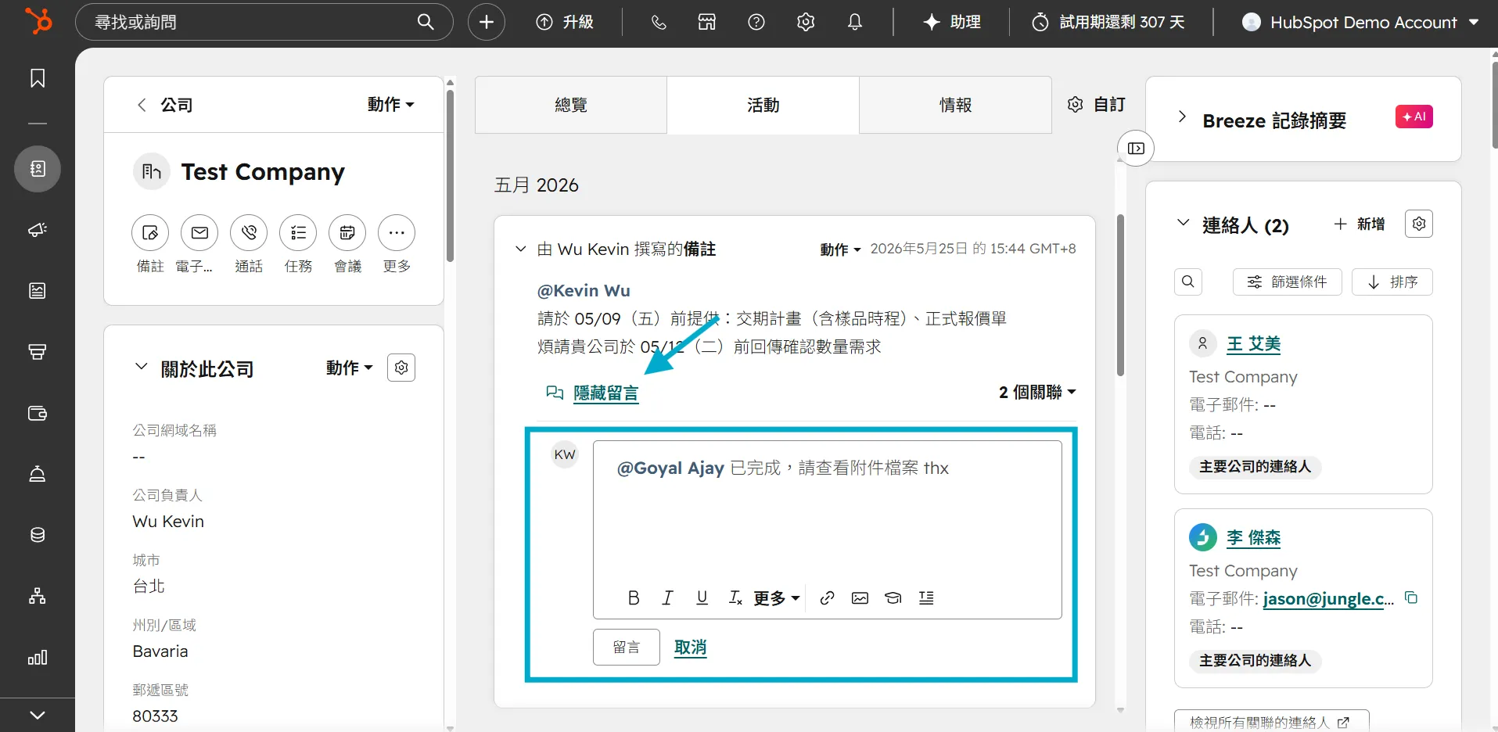Expand the sidebar with bottom chevron

[x=38, y=715]
